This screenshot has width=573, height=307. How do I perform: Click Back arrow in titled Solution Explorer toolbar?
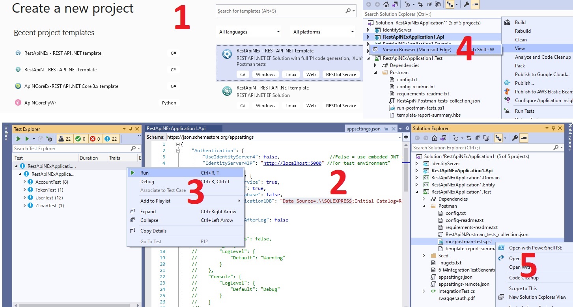tap(417, 138)
